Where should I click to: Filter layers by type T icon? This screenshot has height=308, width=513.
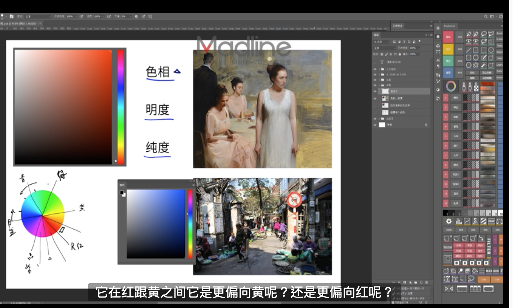point(404,42)
